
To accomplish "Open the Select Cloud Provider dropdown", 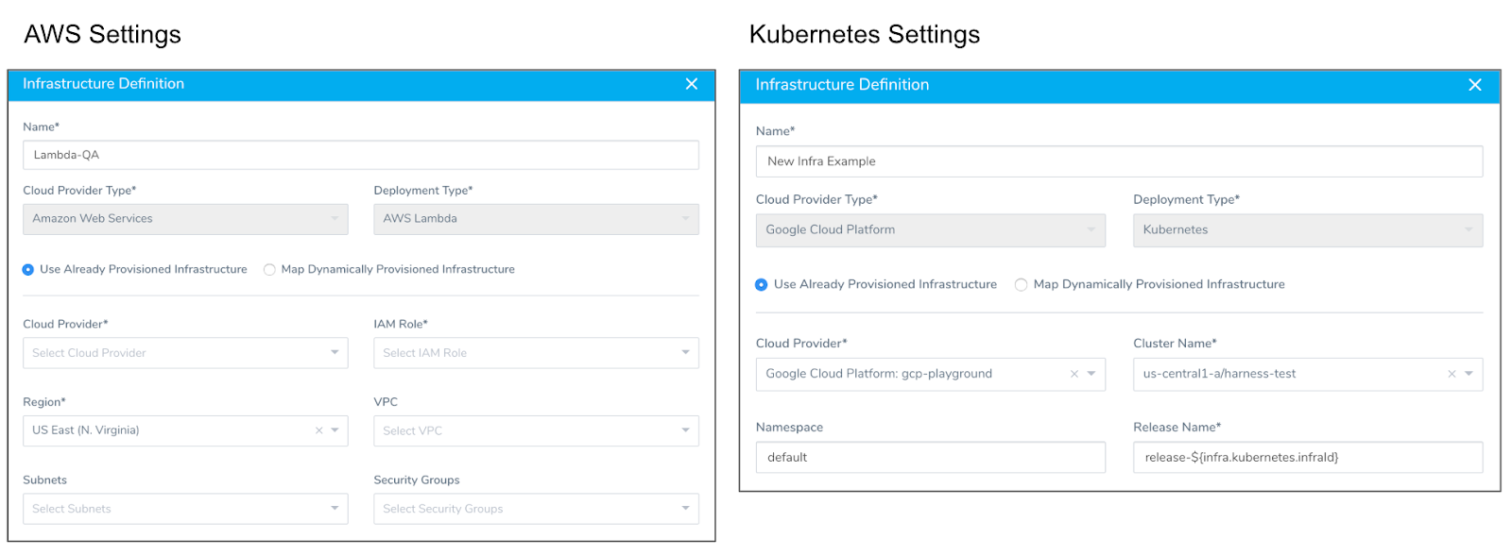I will coord(185,353).
